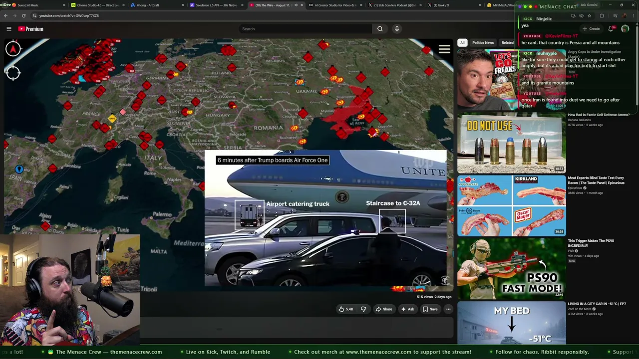Screen dimensions: 639x359
Task: Open the browser extensions puzzle icon
Action: [x=602, y=15]
